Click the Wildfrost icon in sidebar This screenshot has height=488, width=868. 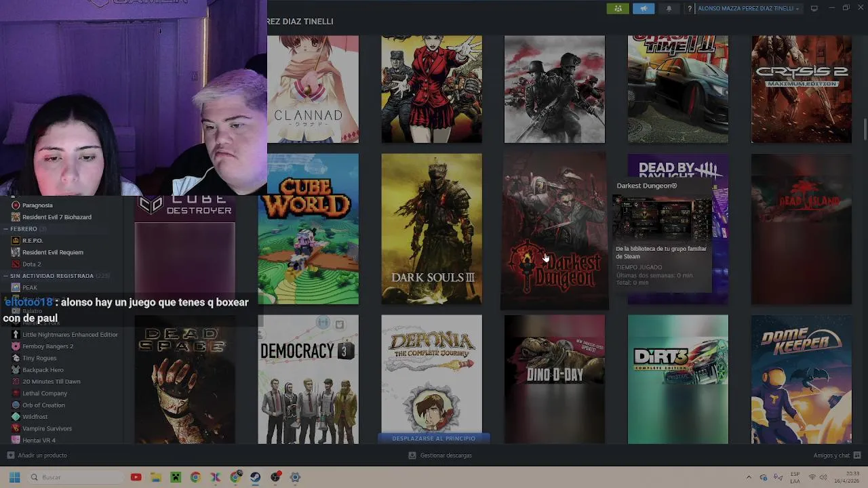[16, 417]
